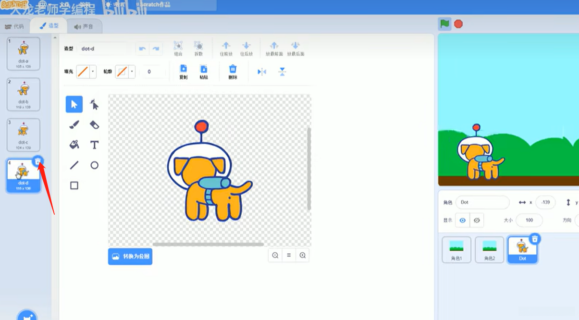579x320 pixels.
Task: Select the Line tool
Action: (74, 165)
